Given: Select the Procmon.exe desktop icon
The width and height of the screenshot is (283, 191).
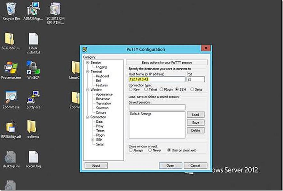Looking at the screenshot, I should coord(11,70).
